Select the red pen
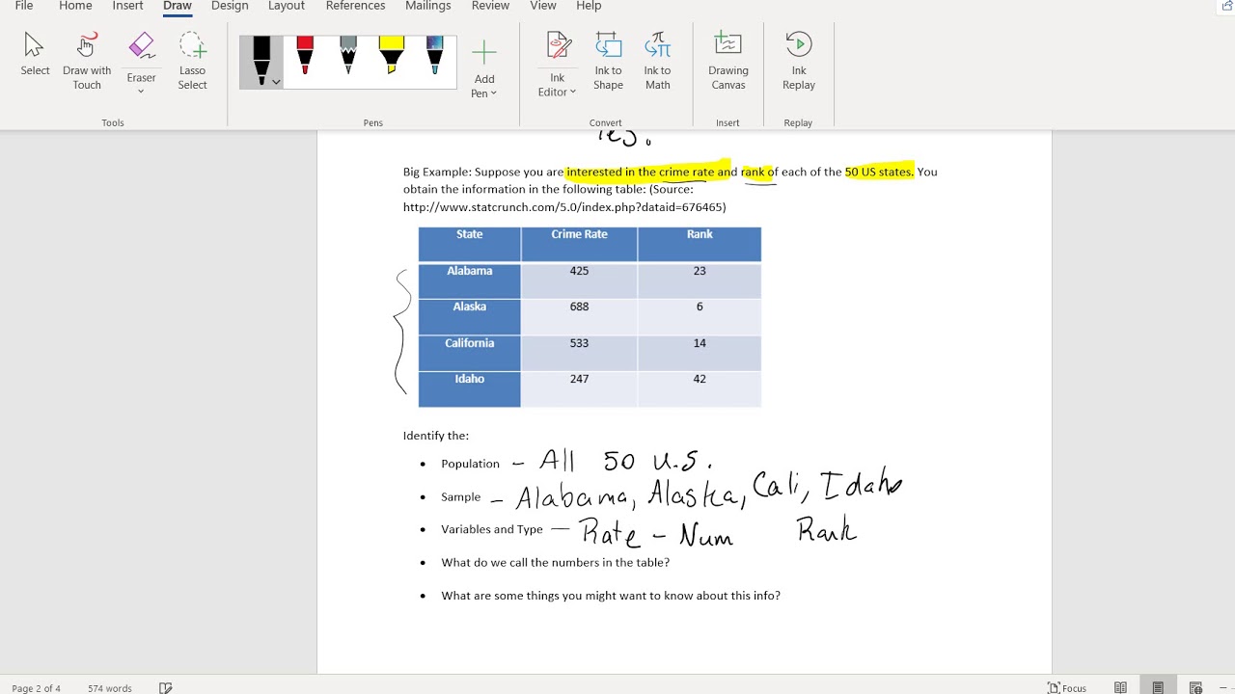Viewport: 1235px width, 694px height. click(x=305, y=55)
